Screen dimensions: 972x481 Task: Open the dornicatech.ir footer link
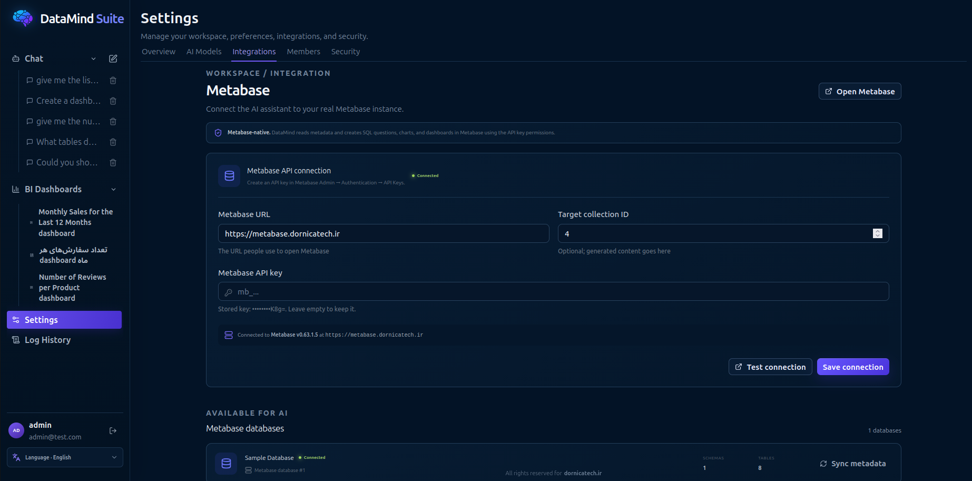583,473
